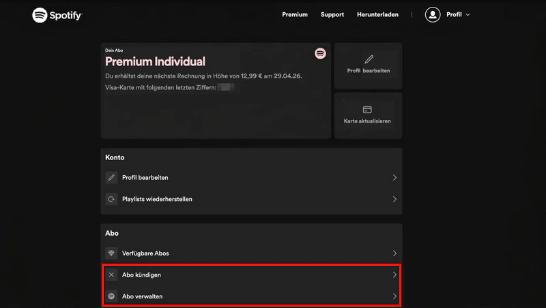The height and width of the screenshot is (308, 546).
Task: Open the Karte aktualisieren tile
Action: pos(368,115)
